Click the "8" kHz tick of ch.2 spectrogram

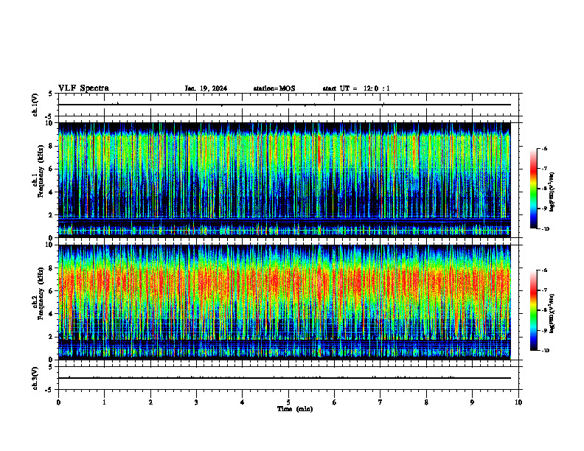51,268
